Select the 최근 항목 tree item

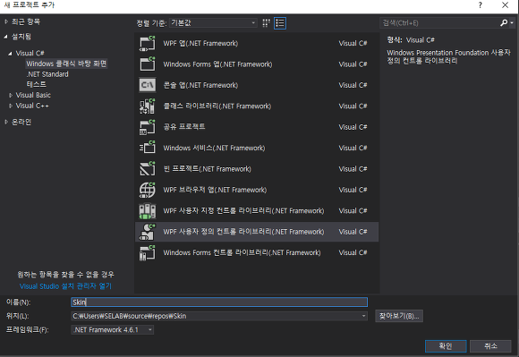(26, 21)
